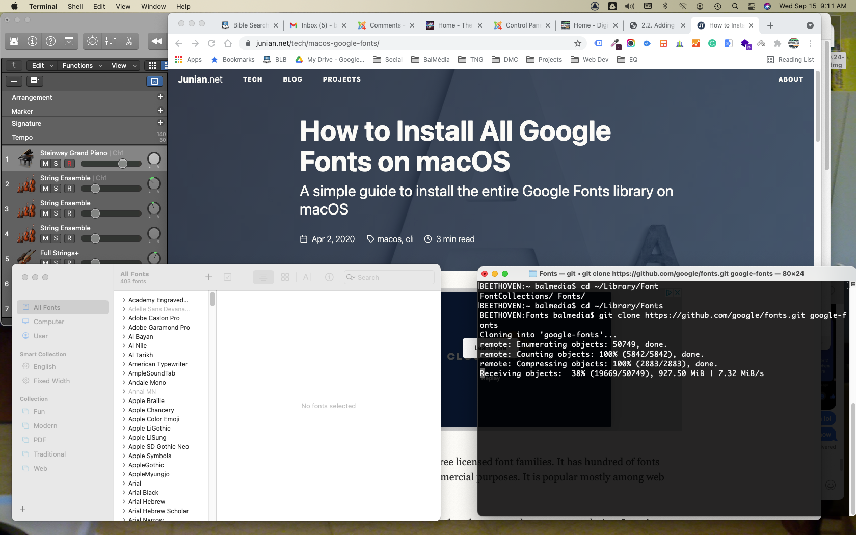Image resolution: width=856 pixels, height=535 pixels.
Task: Click Font Book's add fonts plus icon
Action: pyautogui.click(x=208, y=277)
